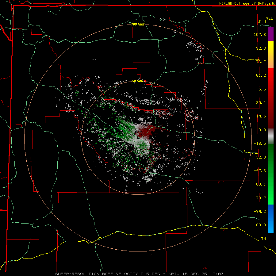The width and height of the screenshot is (276, 276).
Task: Click the 50 NMI range ring label
Action: click(138, 81)
